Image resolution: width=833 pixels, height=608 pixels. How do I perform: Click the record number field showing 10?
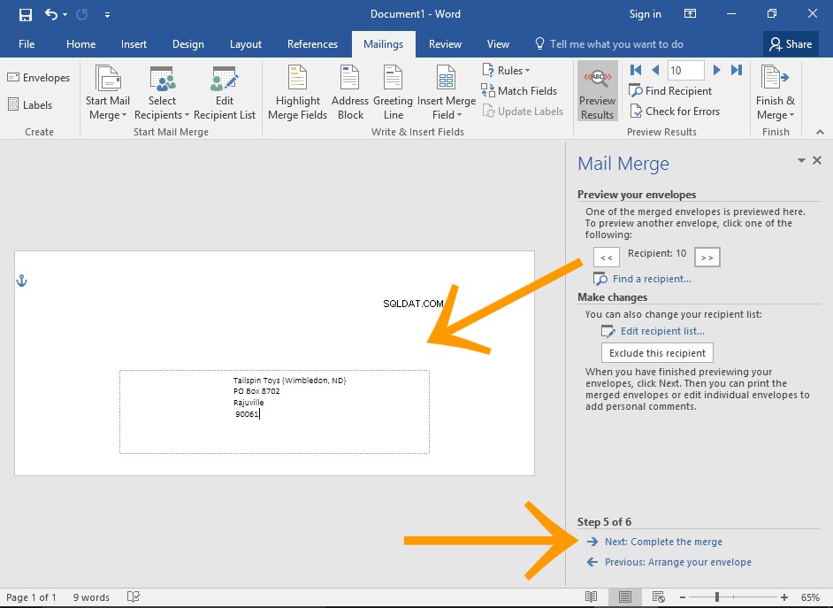[685, 70]
